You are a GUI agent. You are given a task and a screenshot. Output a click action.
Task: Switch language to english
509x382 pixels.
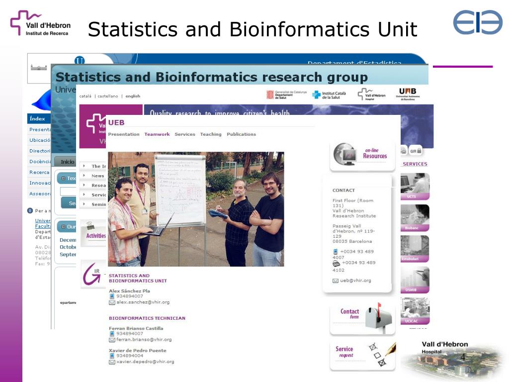(x=133, y=96)
